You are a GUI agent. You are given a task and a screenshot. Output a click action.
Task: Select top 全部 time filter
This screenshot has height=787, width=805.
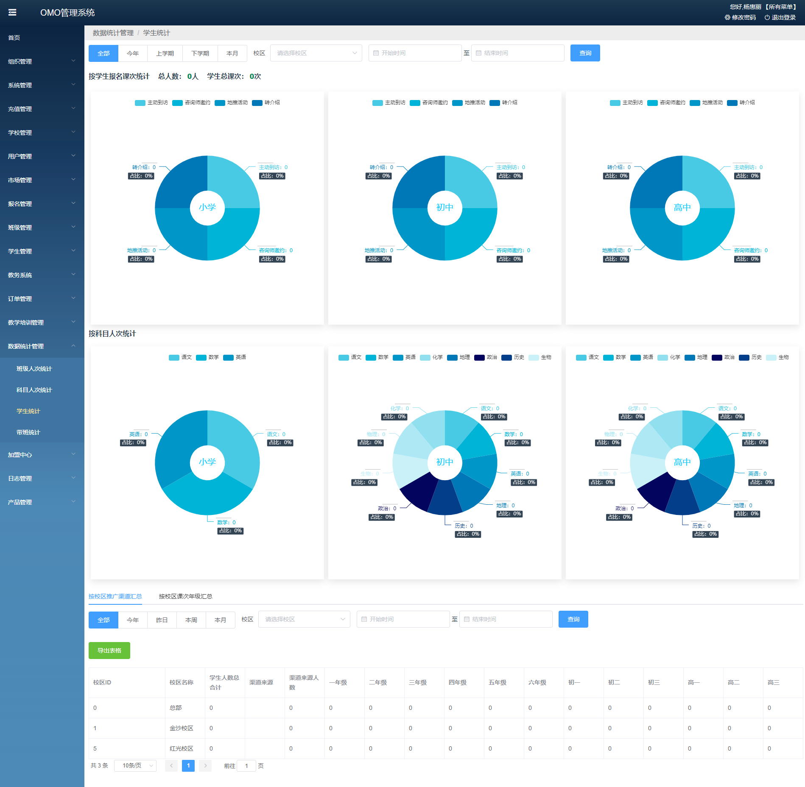point(103,53)
